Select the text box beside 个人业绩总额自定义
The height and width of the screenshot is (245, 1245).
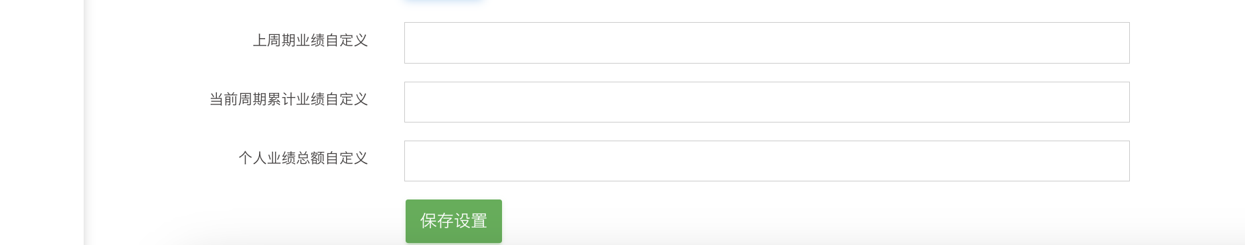[x=766, y=161]
